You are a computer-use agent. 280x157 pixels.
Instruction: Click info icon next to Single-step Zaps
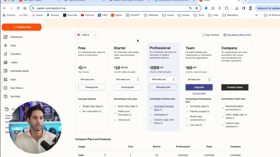pyautogui.click(x=102, y=107)
